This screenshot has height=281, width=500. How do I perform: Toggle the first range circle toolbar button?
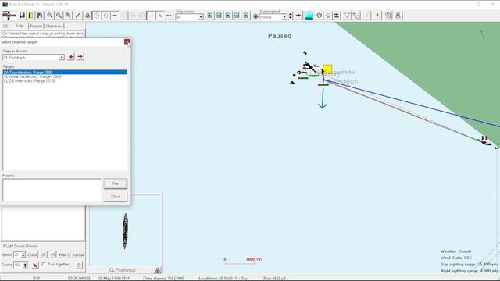point(97,16)
